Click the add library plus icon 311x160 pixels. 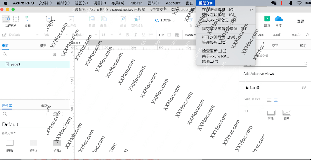46,114
